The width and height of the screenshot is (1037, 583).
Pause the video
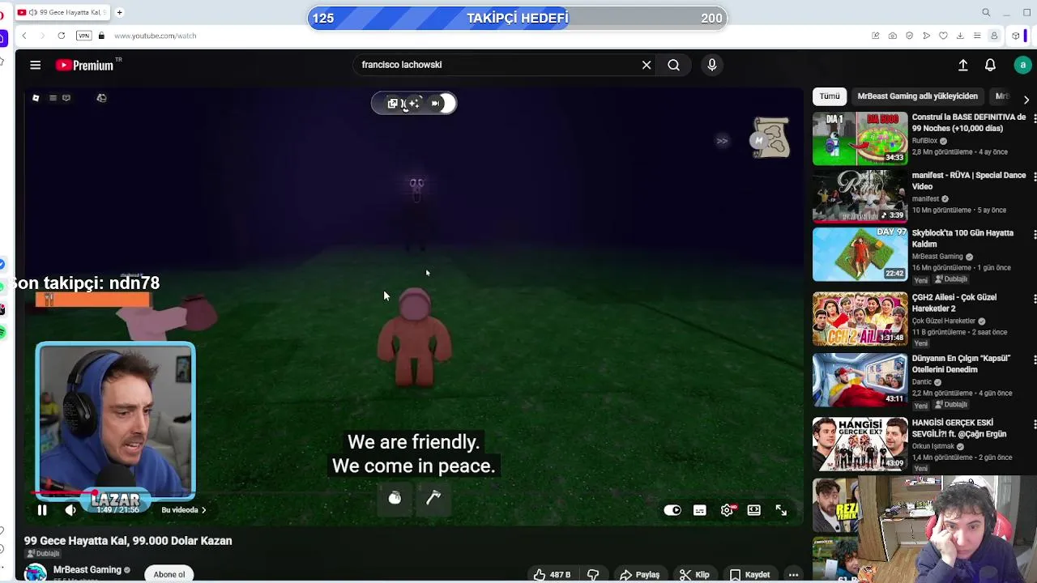coord(42,510)
